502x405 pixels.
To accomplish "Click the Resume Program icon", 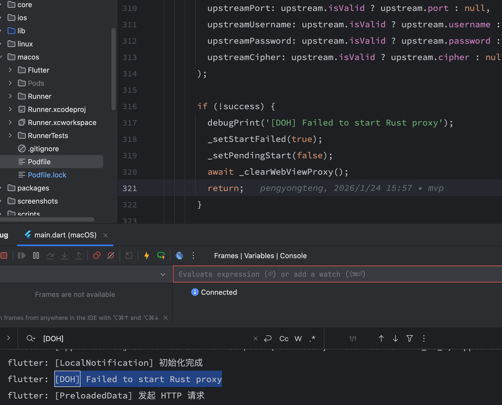I will pos(22,255).
